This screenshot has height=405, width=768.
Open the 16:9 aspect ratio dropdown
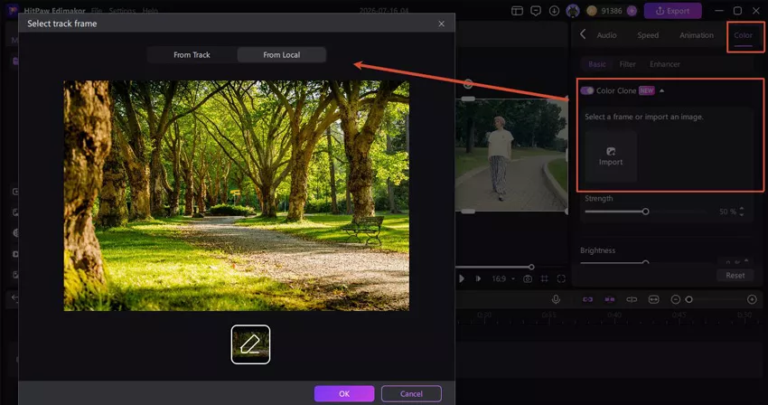pos(503,279)
